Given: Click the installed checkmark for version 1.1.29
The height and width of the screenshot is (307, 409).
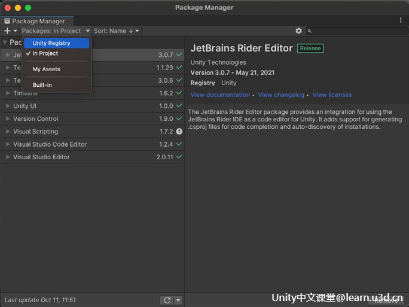Looking at the screenshot, I should coord(179,68).
